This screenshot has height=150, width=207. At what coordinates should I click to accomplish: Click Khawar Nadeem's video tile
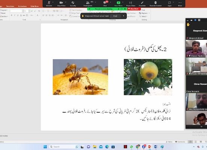(196, 48)
